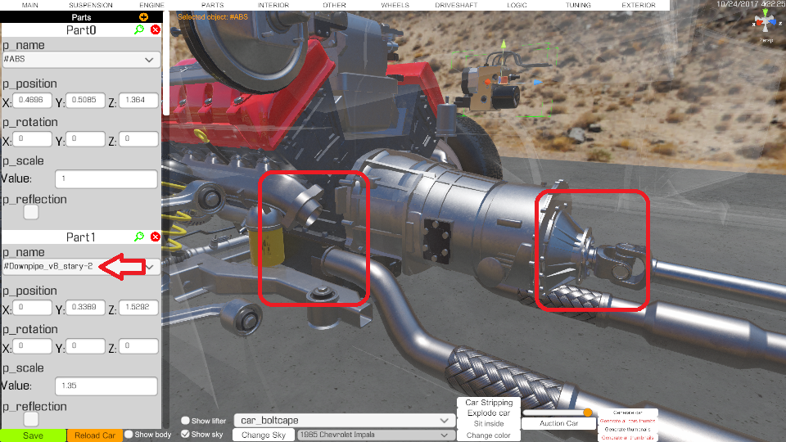Click the Change Sky button
The height and width of the screenshot is (442, 786).
263,435
